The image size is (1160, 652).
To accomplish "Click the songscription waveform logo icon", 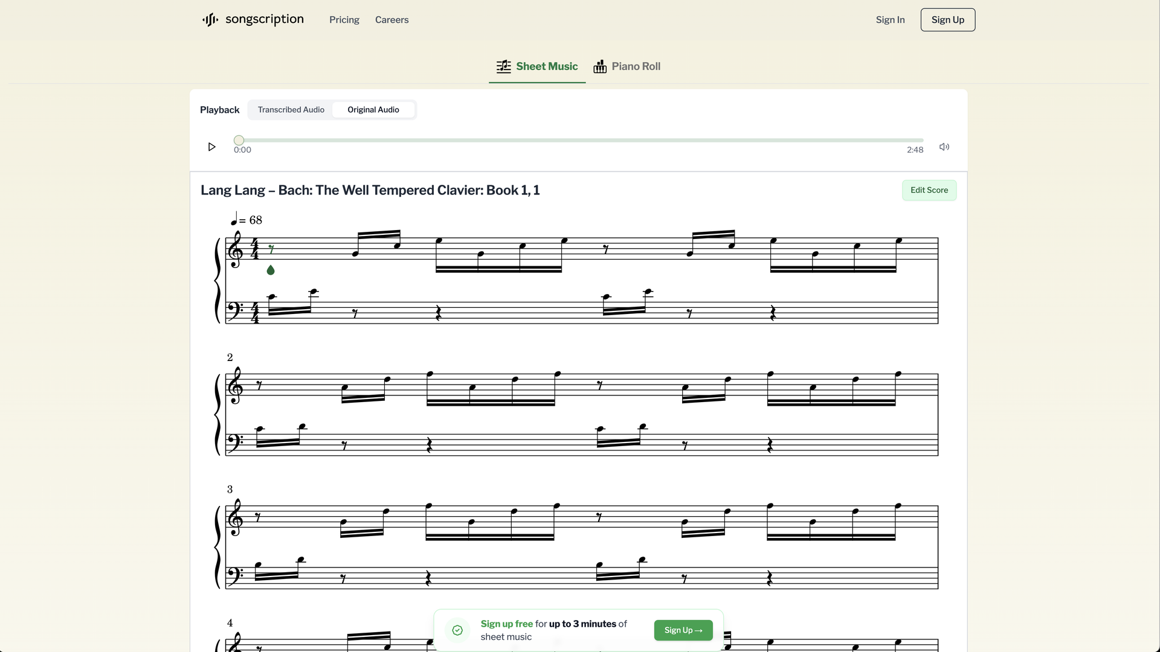I will [210, 20].
